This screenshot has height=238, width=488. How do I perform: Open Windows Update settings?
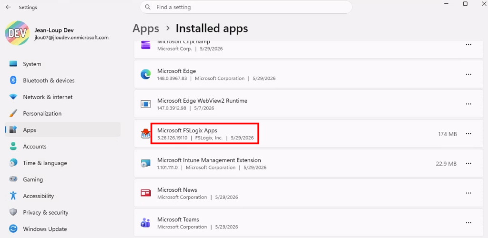coord(62,229)
